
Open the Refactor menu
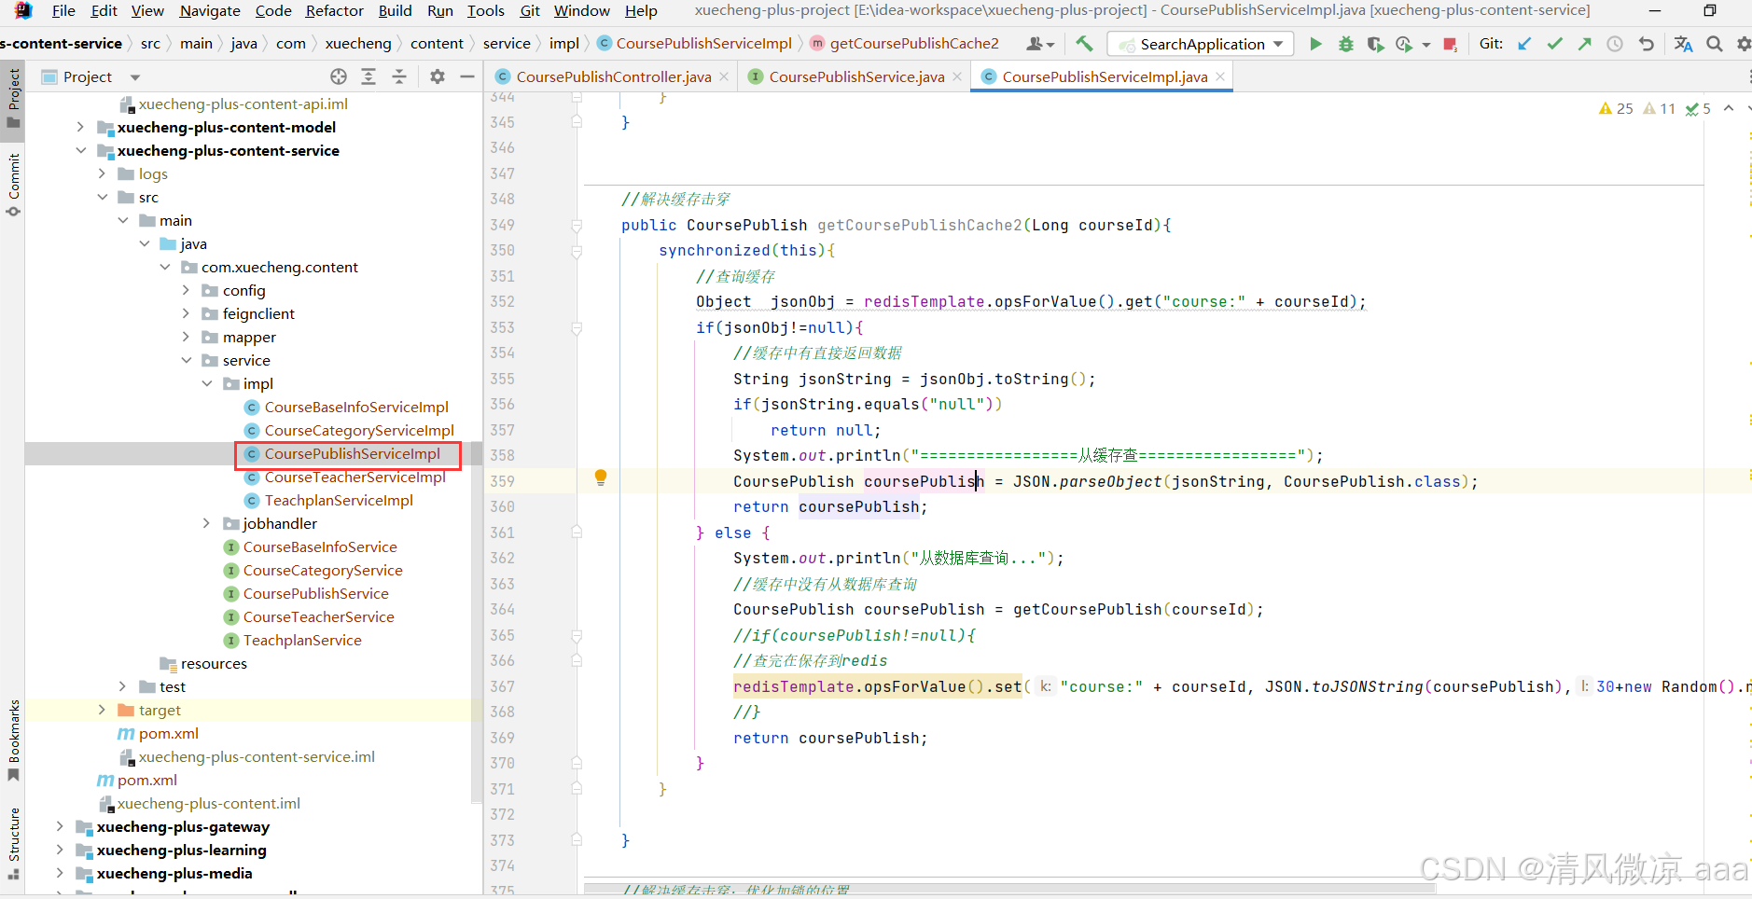(334, 10)
